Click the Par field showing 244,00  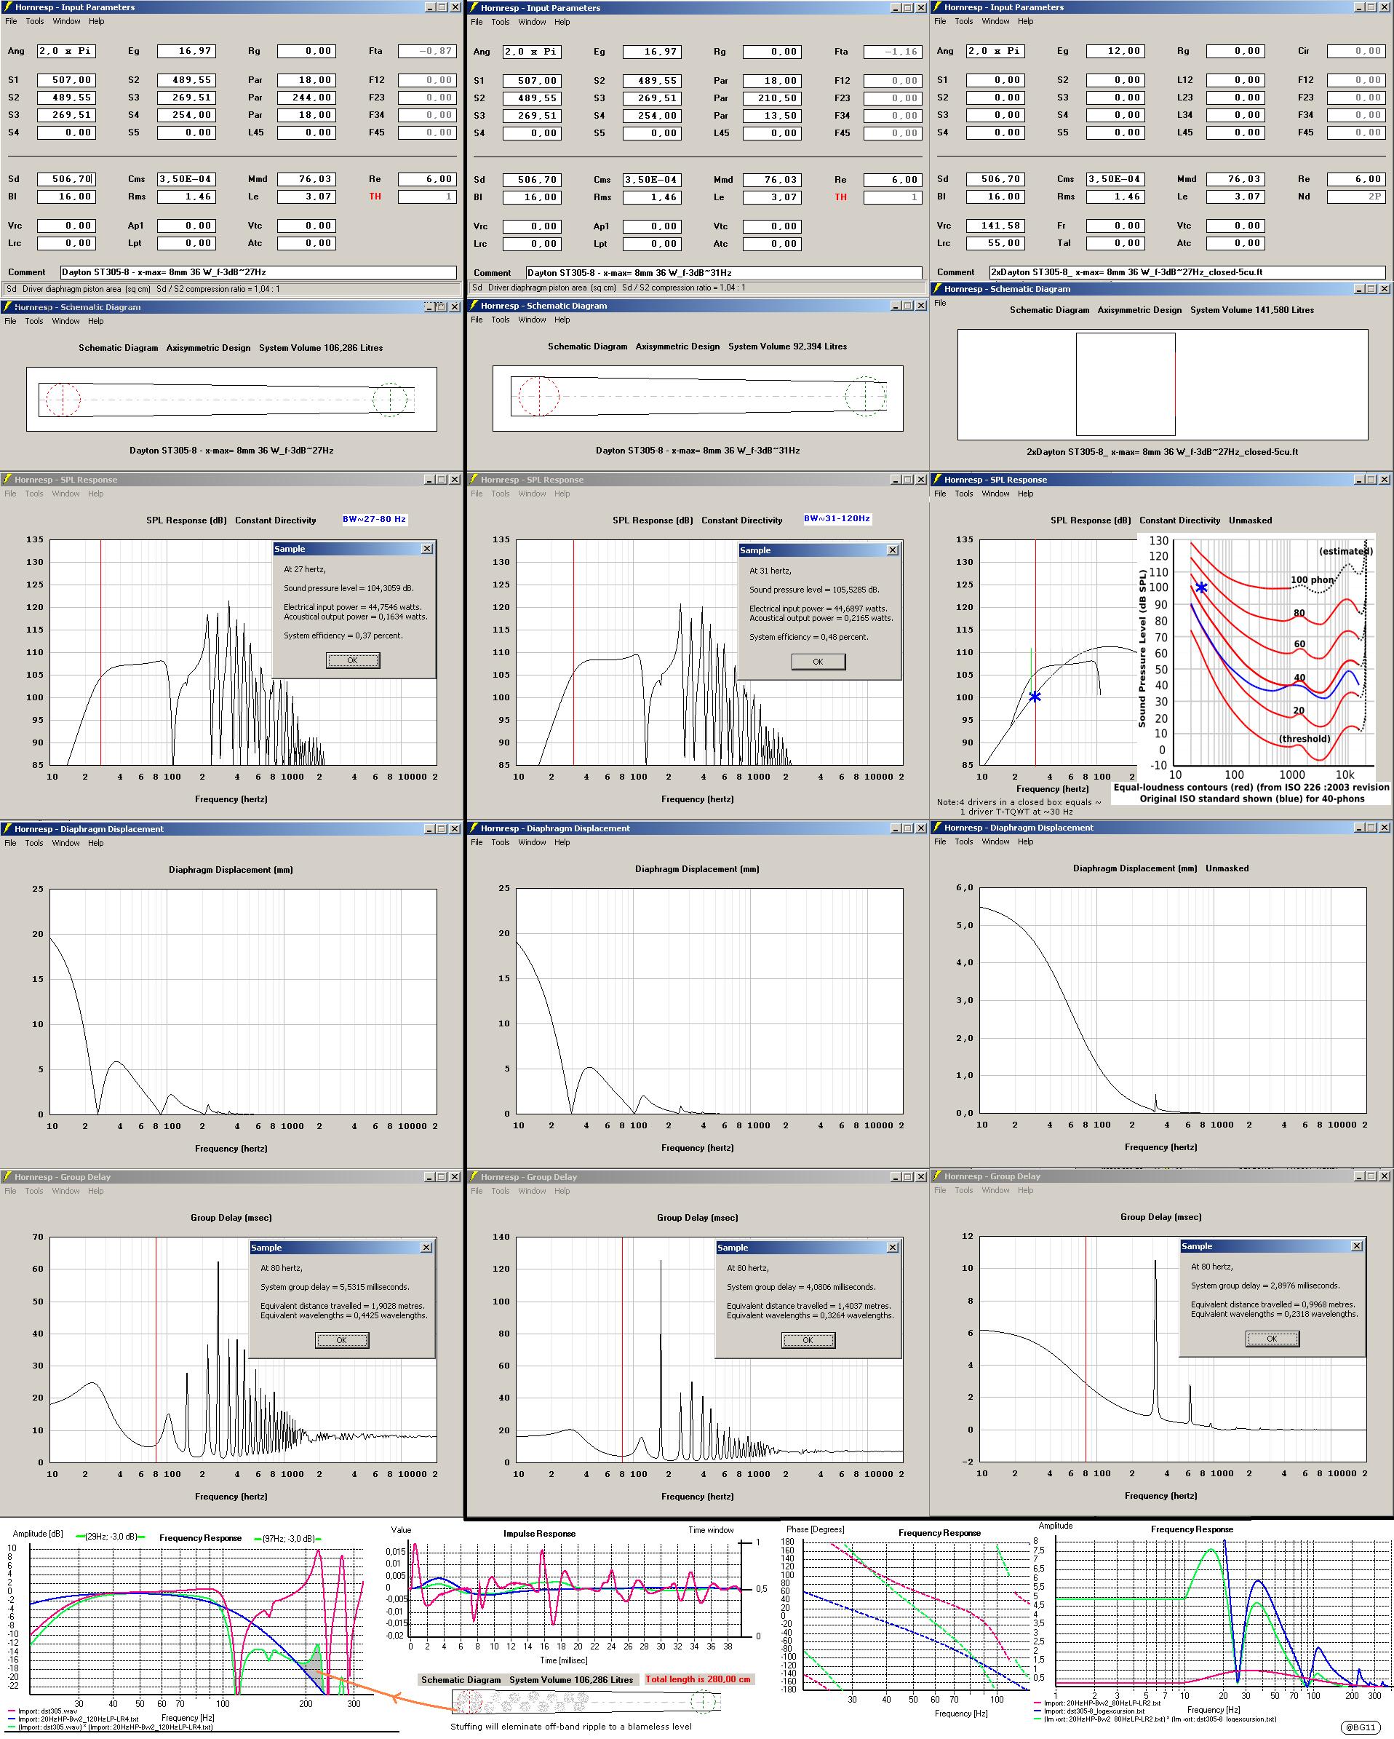coord(306,98)
